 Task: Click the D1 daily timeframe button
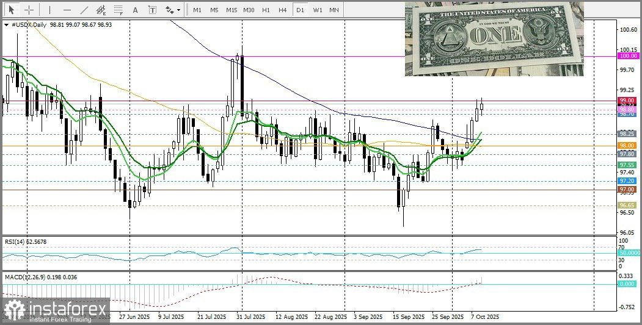pos(299,10)
